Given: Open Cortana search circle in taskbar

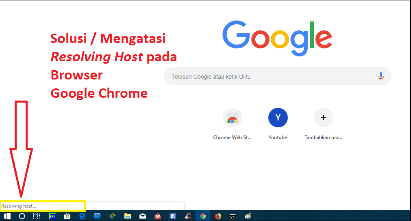Looking at the screenshot, I should click(22, 216).
